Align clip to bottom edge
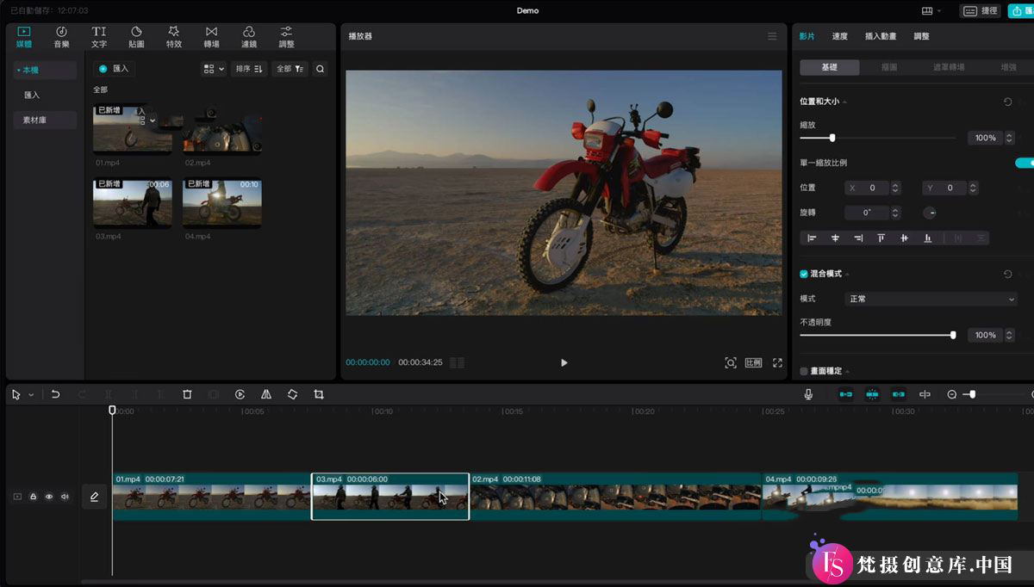Viewport: 1034px width, 587px height. click(927, 238)
